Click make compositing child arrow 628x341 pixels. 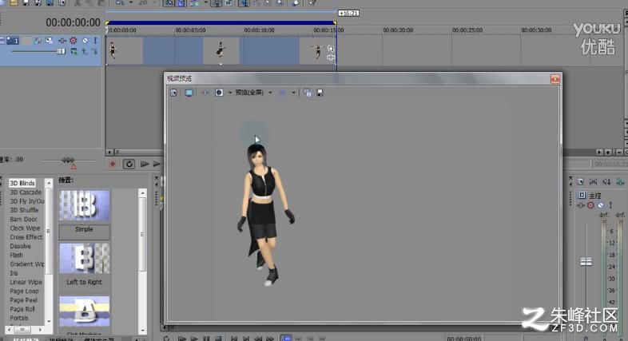tap(94, 51)
